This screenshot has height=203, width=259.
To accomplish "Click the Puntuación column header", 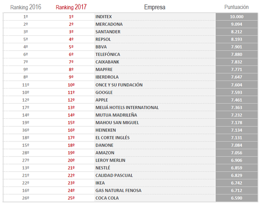I will point(236,7).
